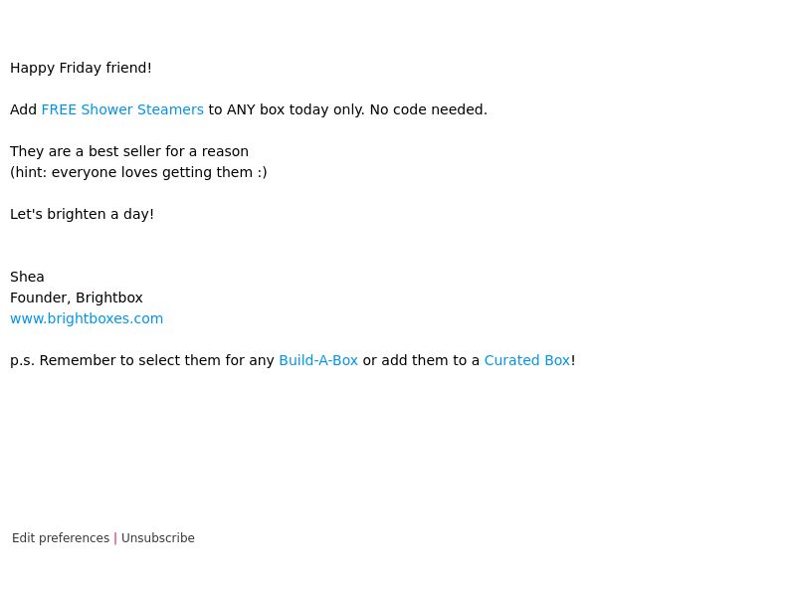The height and width of the screenshot is (597, 796).
Task: Click the hint everyone loves getting them line
Action: (138, 172)
